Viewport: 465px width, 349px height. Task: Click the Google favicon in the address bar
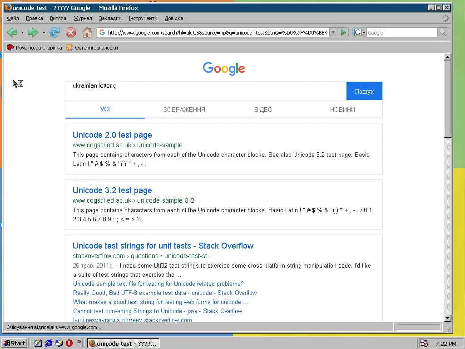pos(102,32)
